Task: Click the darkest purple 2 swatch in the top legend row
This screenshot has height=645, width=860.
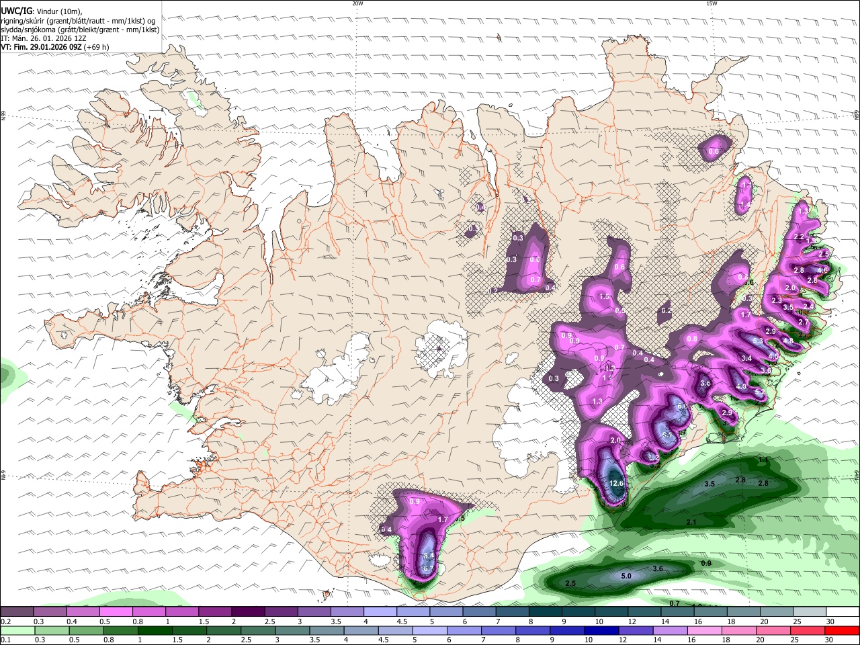Action: (x=248, y=612)
